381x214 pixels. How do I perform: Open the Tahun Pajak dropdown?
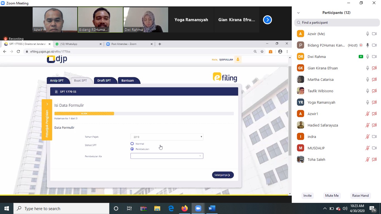point(167,137)
